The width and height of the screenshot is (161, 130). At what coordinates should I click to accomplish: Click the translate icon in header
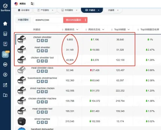click(x=32, y=4)
